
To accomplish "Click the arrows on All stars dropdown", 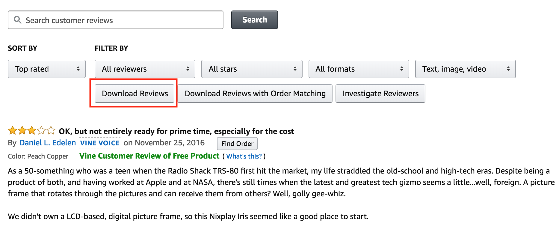I will [295, 69].
